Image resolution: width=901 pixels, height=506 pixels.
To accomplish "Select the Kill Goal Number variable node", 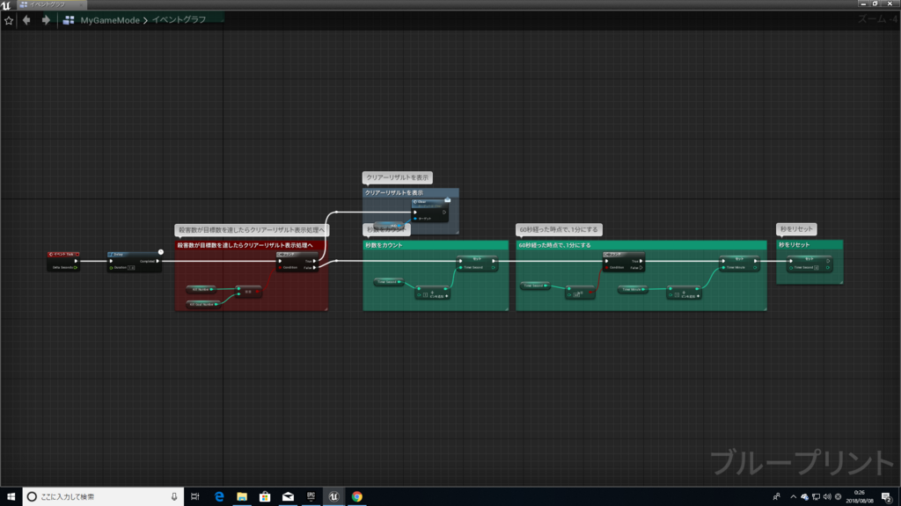I will point(203,304).
